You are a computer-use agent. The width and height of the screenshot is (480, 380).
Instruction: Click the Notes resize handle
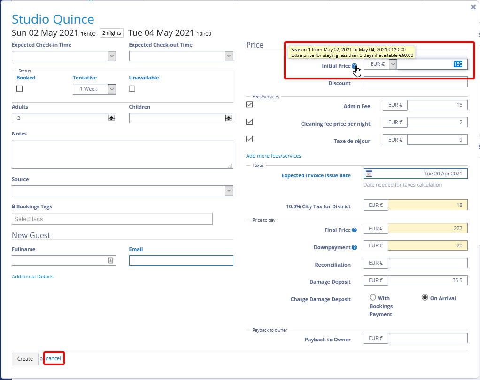click(230, 166)
